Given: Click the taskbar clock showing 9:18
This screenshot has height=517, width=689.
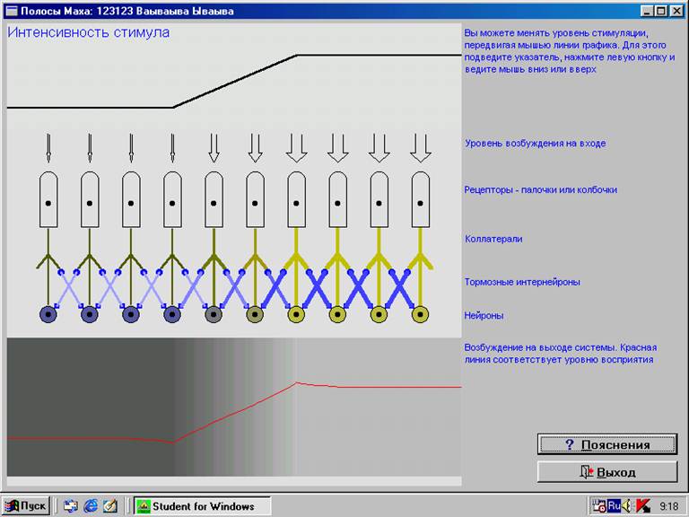Looking at the screenshot, I should click(x=668, y=506).
